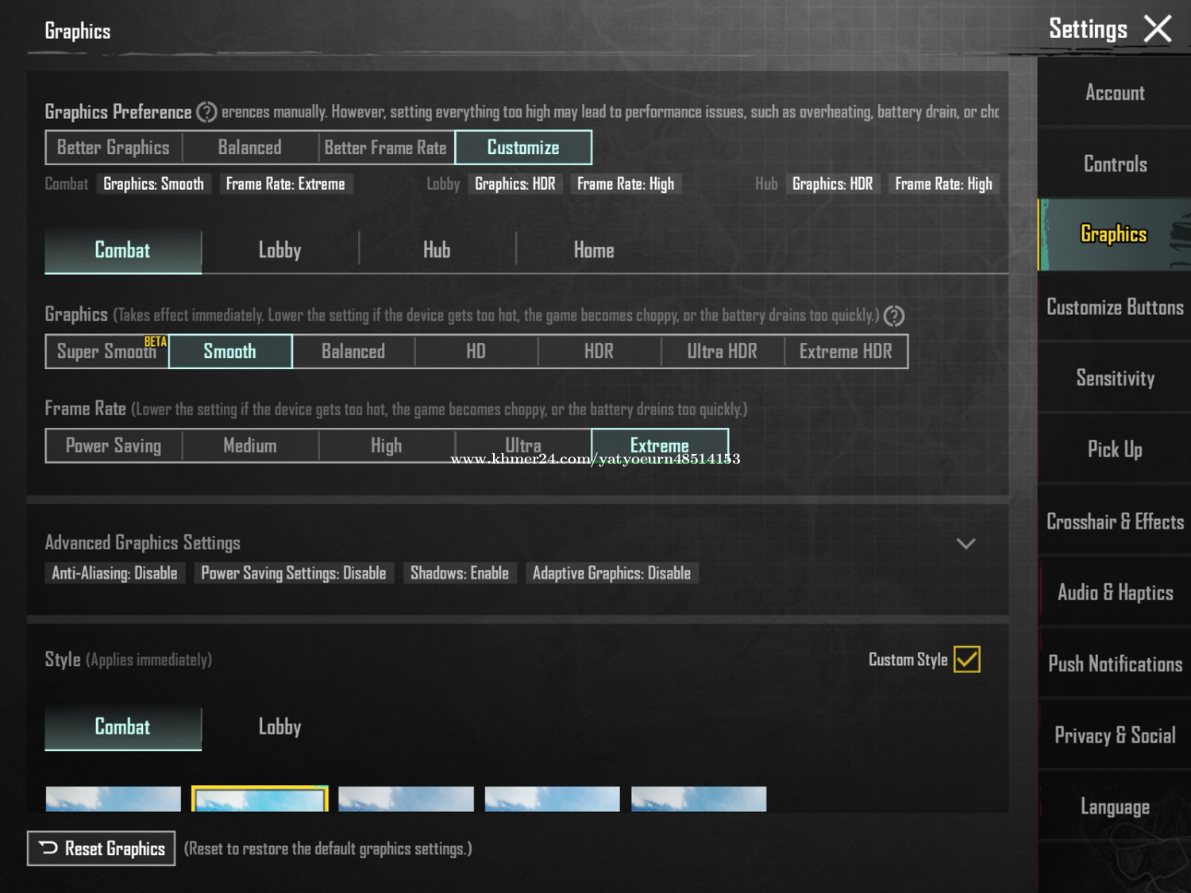Expand Advanced Graphics Settings chevron

(x=966, y=544)
